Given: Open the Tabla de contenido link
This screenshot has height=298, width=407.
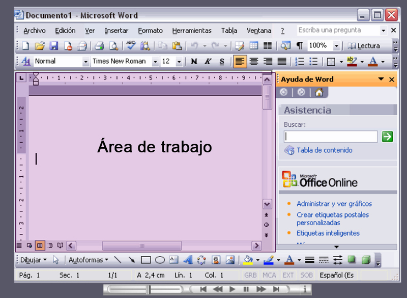Looking at the screenshot, I should pyautogui.click(x=324, y=150).
